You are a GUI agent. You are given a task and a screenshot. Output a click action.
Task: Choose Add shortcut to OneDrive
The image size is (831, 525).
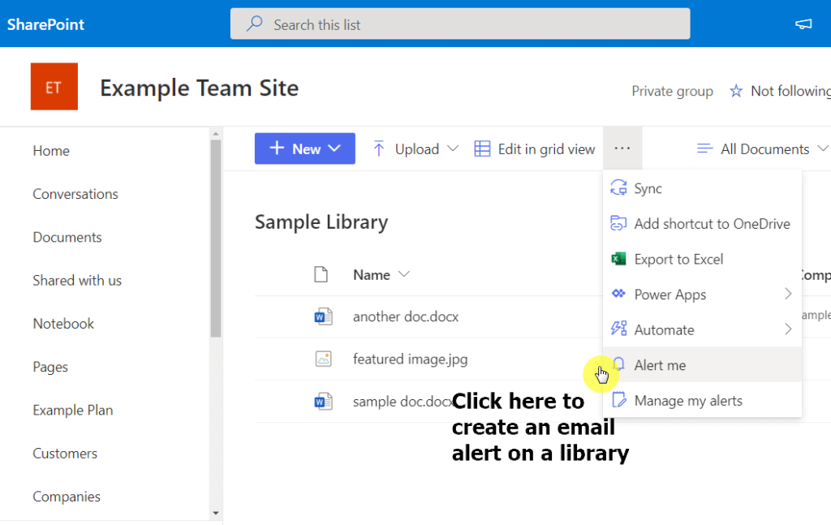(702, 224)
